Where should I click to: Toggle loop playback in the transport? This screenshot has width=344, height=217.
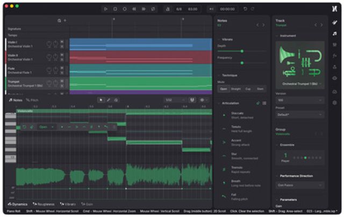click(x=153, y=9)
